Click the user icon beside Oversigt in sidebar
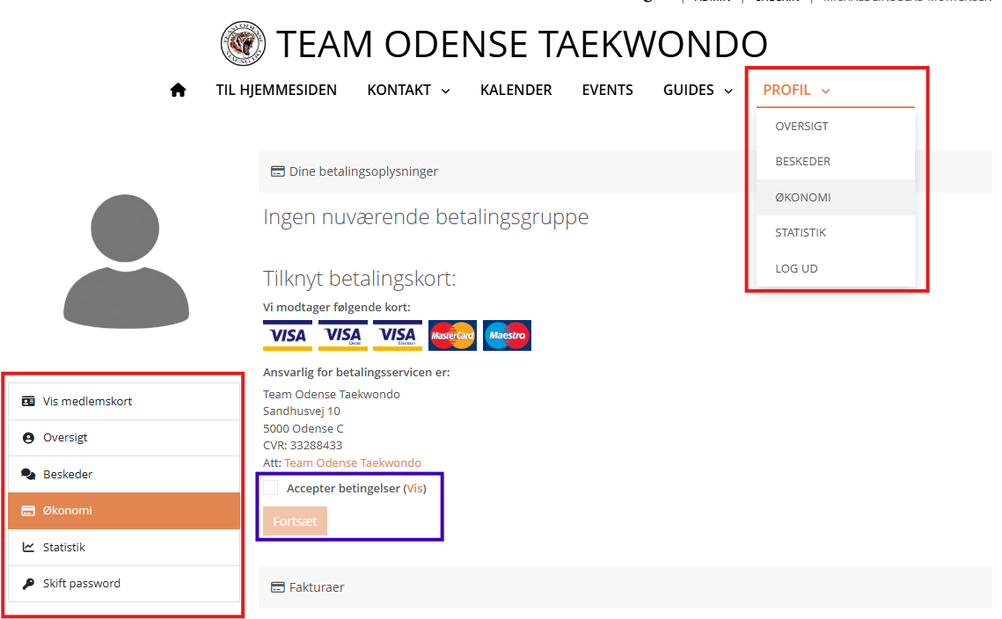The height and width of the screenshot is (619, 1002). 28,438
